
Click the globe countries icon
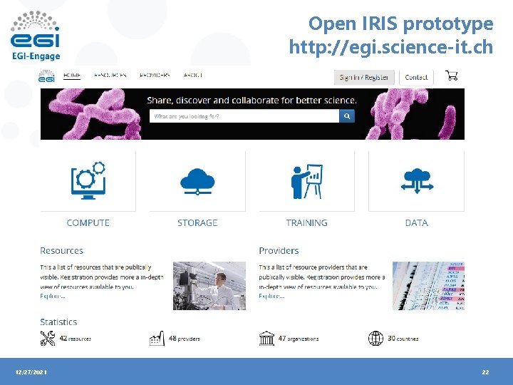tap(375, 338)
